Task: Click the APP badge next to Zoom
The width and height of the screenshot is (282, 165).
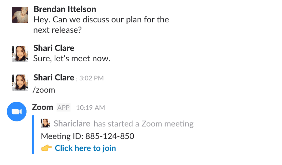Action: [63, 108]
